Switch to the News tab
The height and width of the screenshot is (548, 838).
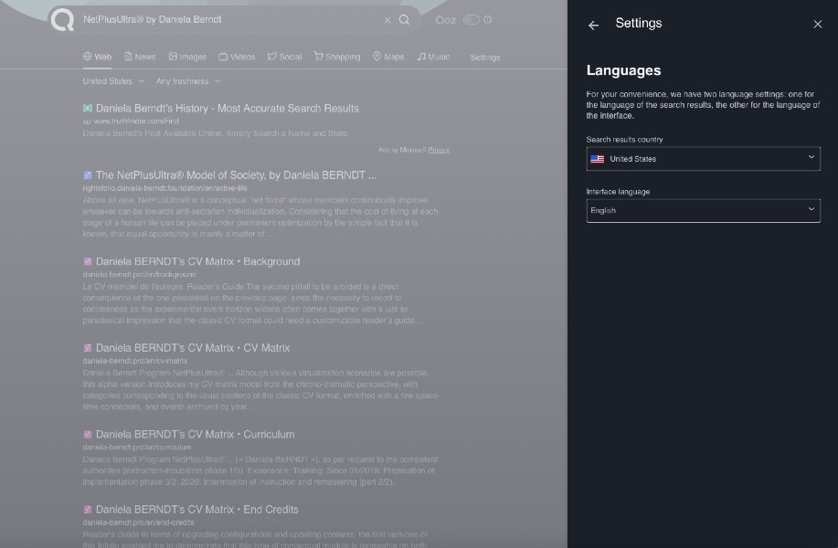pyautogui.click(x=140, y=57)
